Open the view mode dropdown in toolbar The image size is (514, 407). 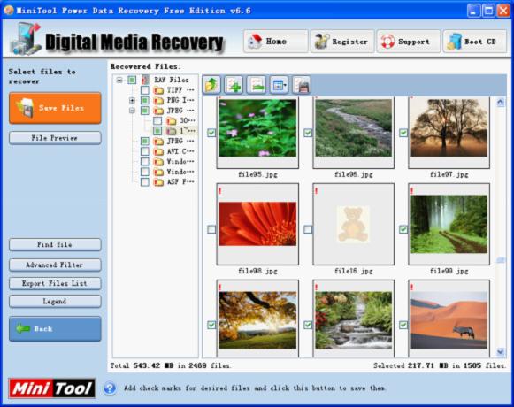279,85
